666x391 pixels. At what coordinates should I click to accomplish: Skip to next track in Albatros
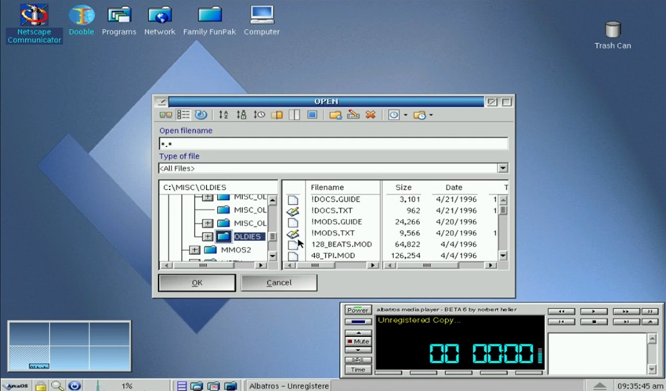click(x=626, y=322)
